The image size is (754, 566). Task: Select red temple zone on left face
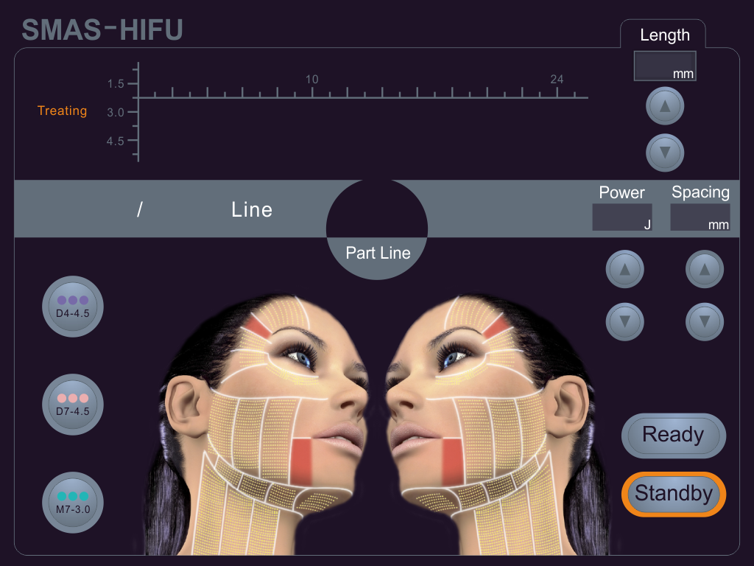click(258, 326)
